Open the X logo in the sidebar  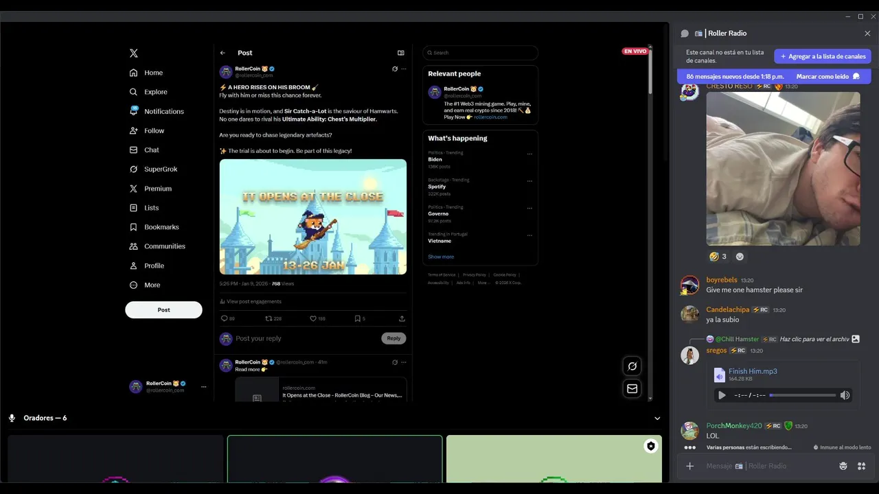[134, 53]
